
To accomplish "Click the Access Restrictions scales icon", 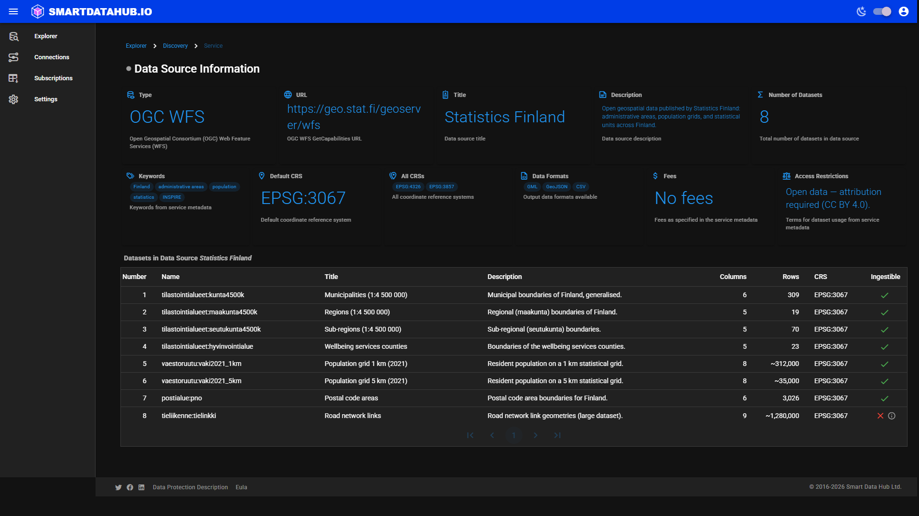I will pyautogui.click(x=787, y=176).
